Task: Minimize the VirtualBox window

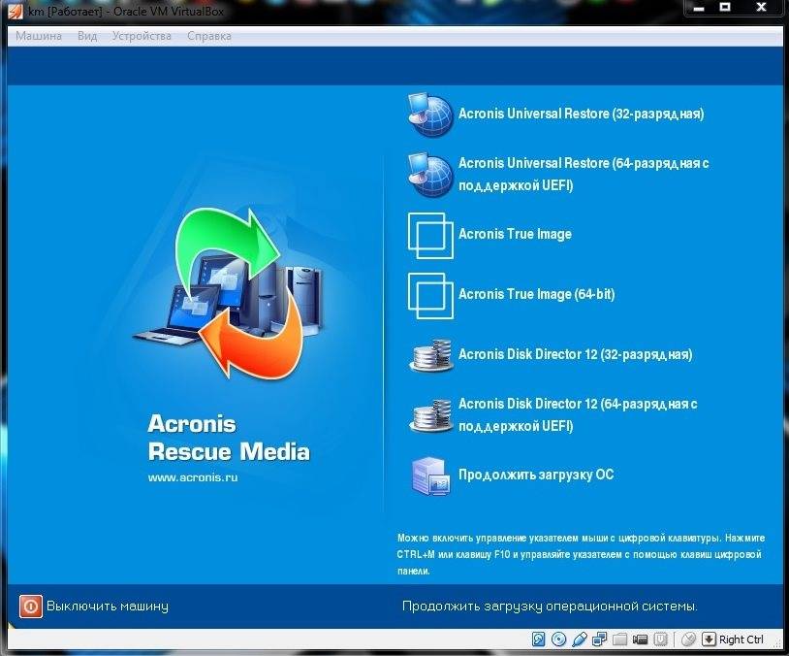Action: pos(700,8)
